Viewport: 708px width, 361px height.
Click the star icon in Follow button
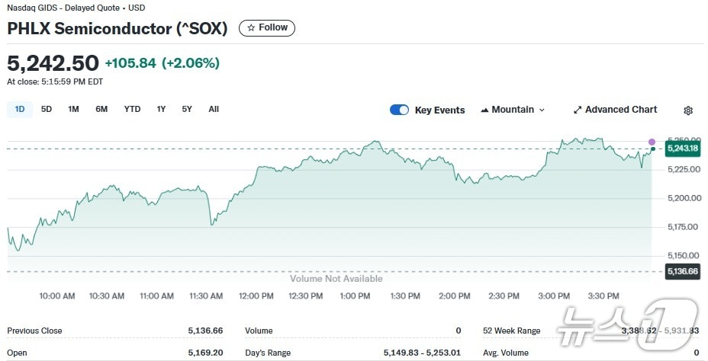coord(250,28)
